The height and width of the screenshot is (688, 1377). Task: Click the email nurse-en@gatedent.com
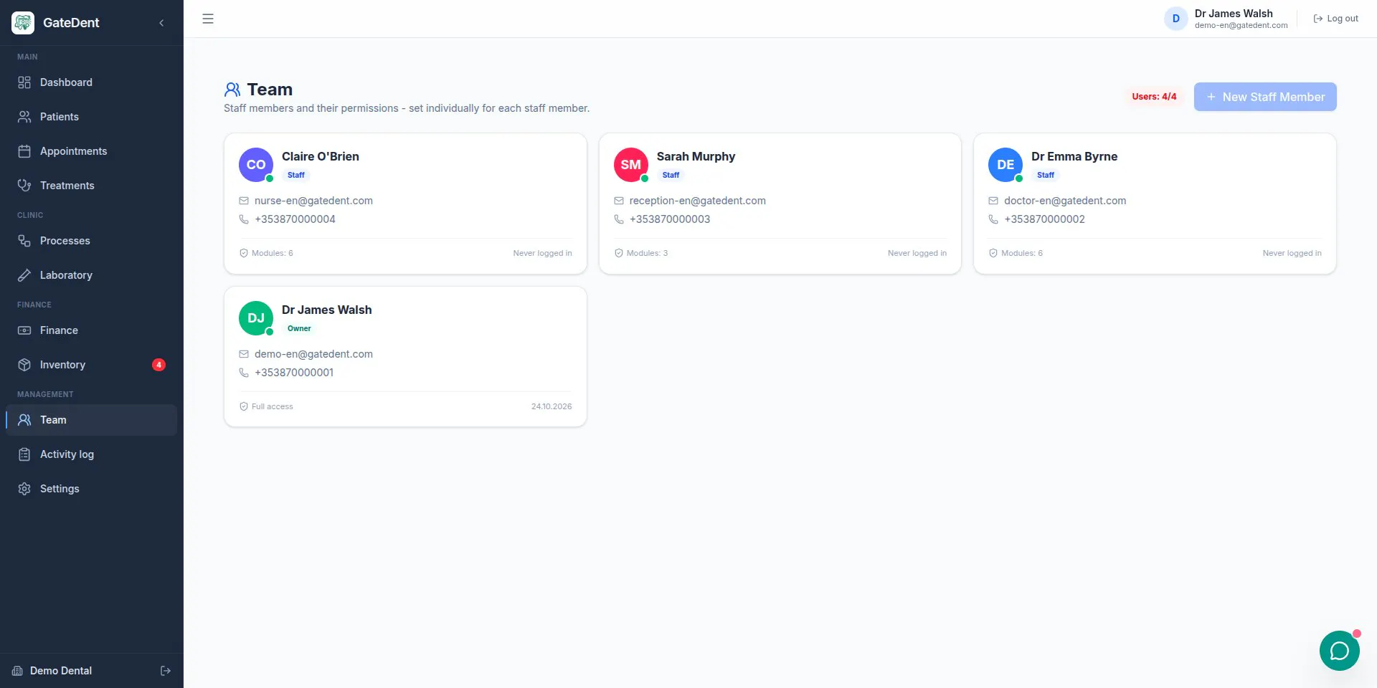313,201
